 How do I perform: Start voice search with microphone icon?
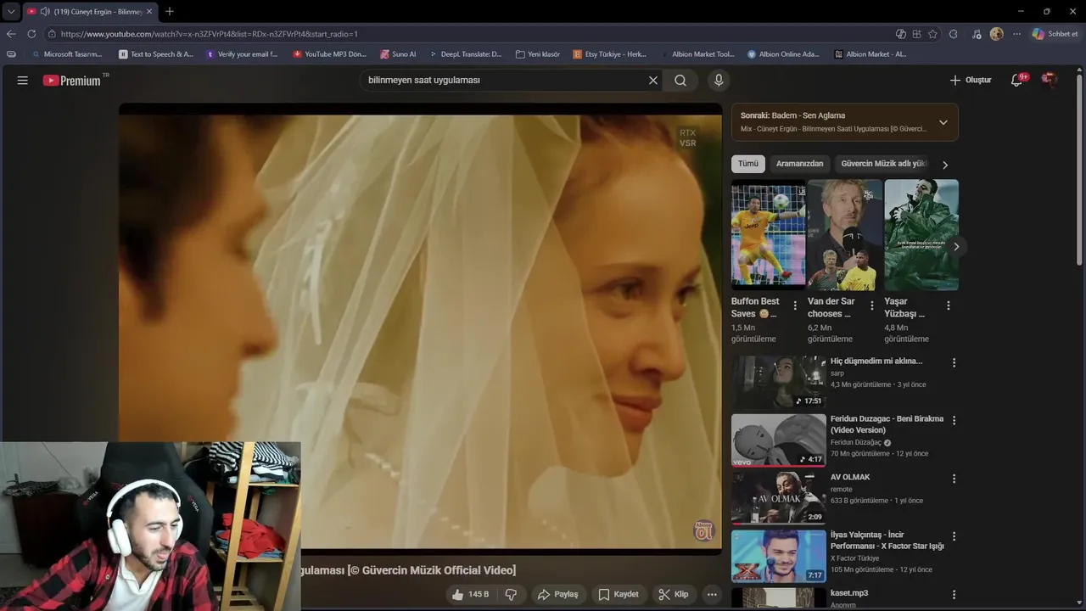click(x=719, y=81)
